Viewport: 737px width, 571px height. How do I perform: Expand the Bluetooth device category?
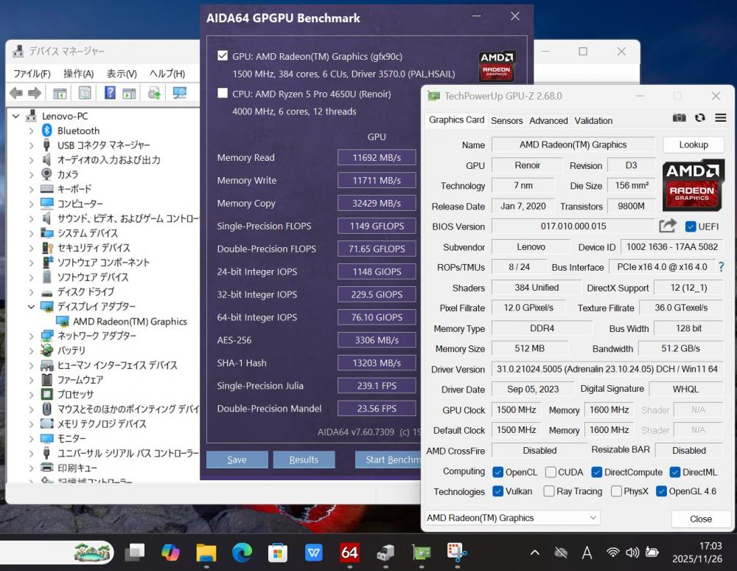(31, 131)
